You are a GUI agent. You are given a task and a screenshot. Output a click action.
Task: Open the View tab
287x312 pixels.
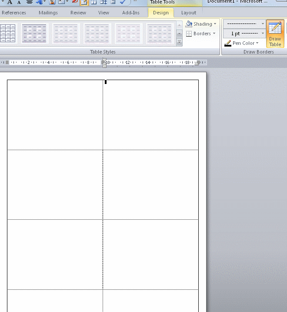(103, 13)
